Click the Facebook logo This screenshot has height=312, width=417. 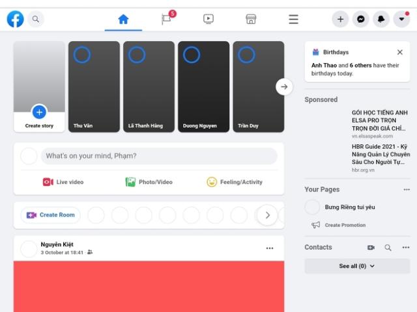[x=15, y=19]
